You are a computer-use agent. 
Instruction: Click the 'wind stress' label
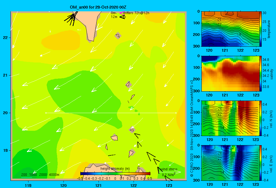coord(169,169)
